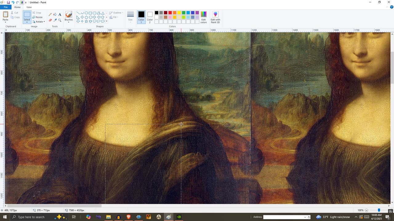
Task: Choose the Diamond shape
Action: (x=82, y=17)
